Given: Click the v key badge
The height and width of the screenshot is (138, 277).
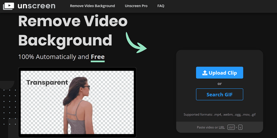Looking at the screenshot, I should (x=240, y=127).
